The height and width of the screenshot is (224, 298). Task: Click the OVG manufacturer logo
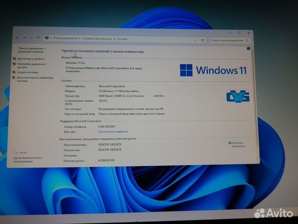(x=238, y=96)
